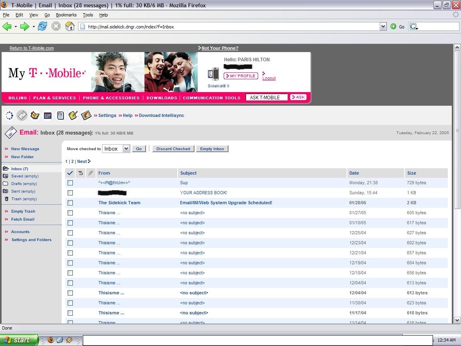
Task: Click the Drafts folder icon
Action: 5,183
